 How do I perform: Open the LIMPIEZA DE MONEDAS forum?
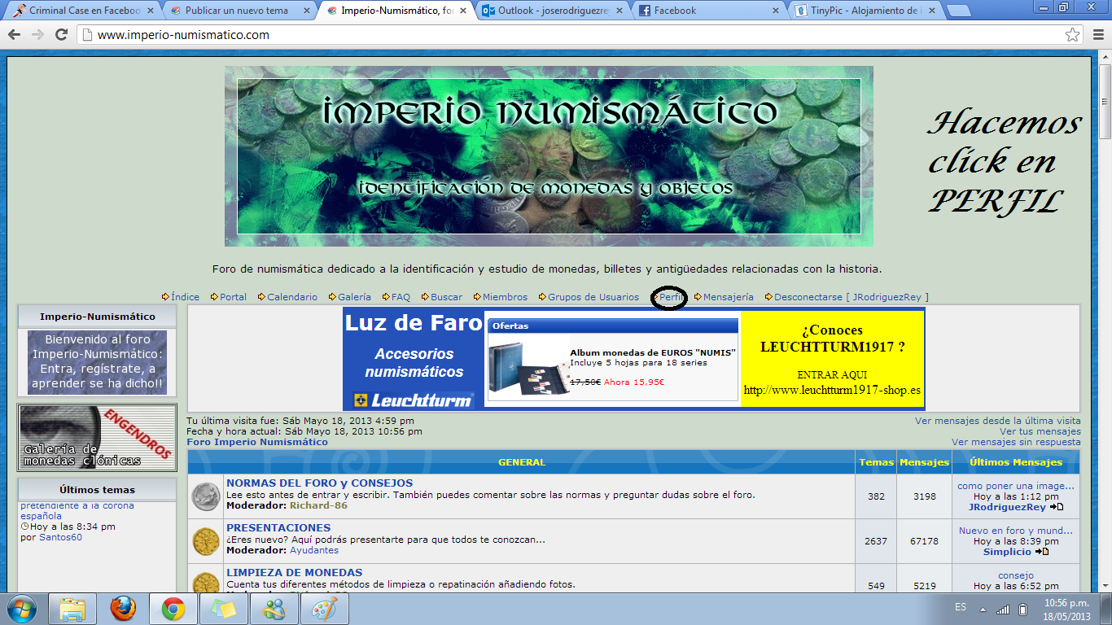pos(294,572)
